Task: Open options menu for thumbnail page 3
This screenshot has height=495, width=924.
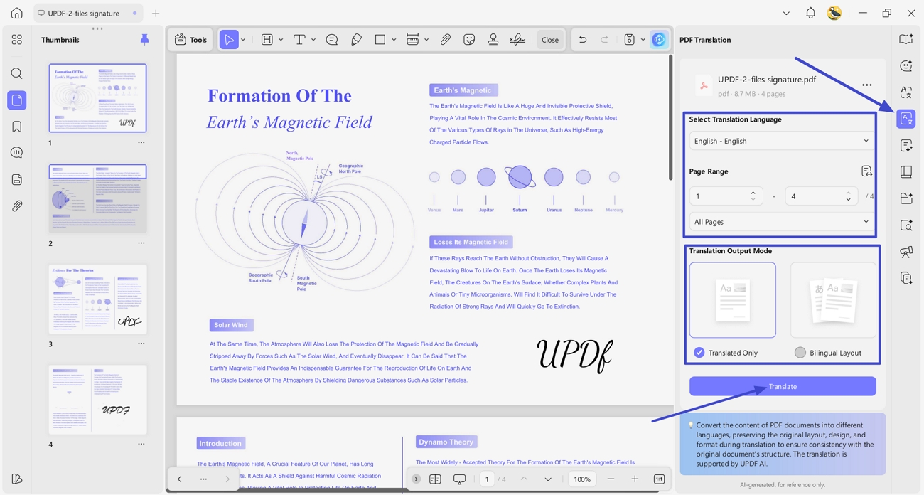Action: pyautogui.click(x=141, y=344)
